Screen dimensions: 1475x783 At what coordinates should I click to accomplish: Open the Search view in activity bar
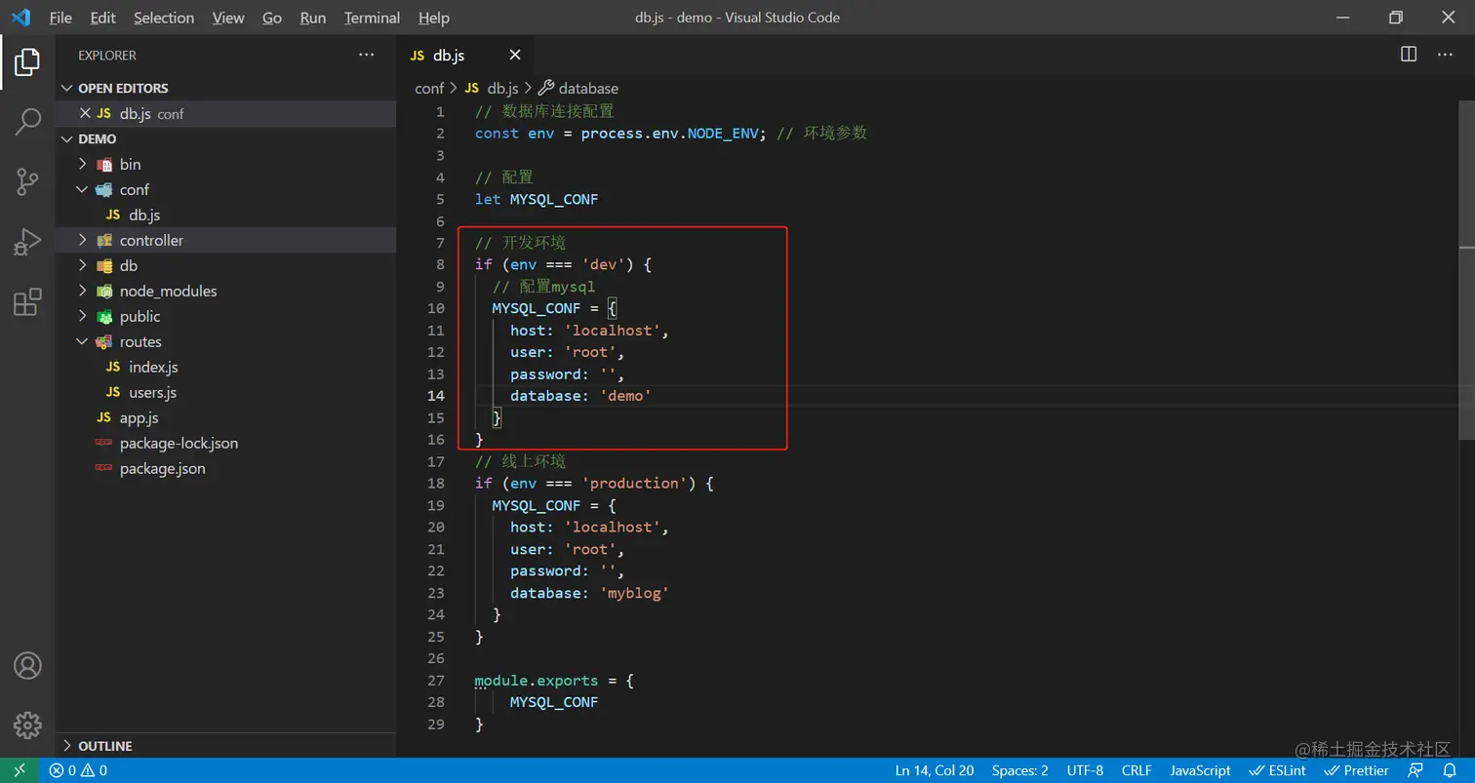click(x=27, y=122)
